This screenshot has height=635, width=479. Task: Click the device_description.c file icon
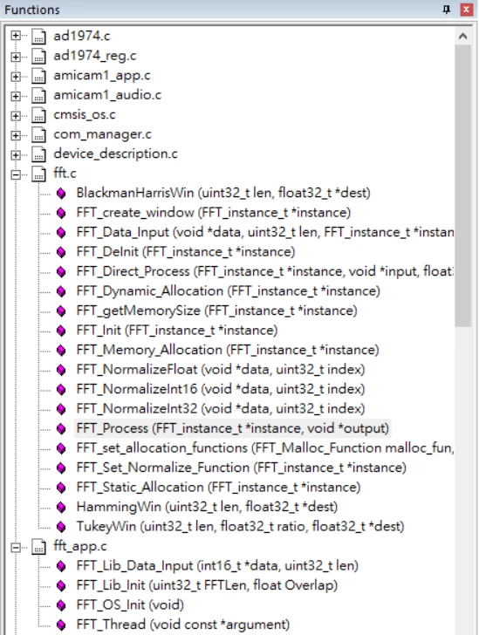tap(39, 154)
